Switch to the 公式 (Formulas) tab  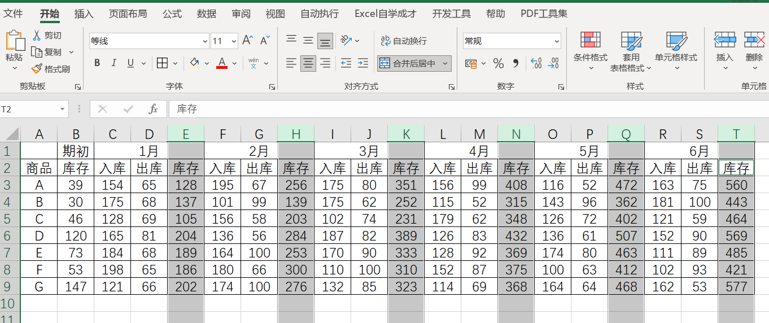(x=172, y=14)
